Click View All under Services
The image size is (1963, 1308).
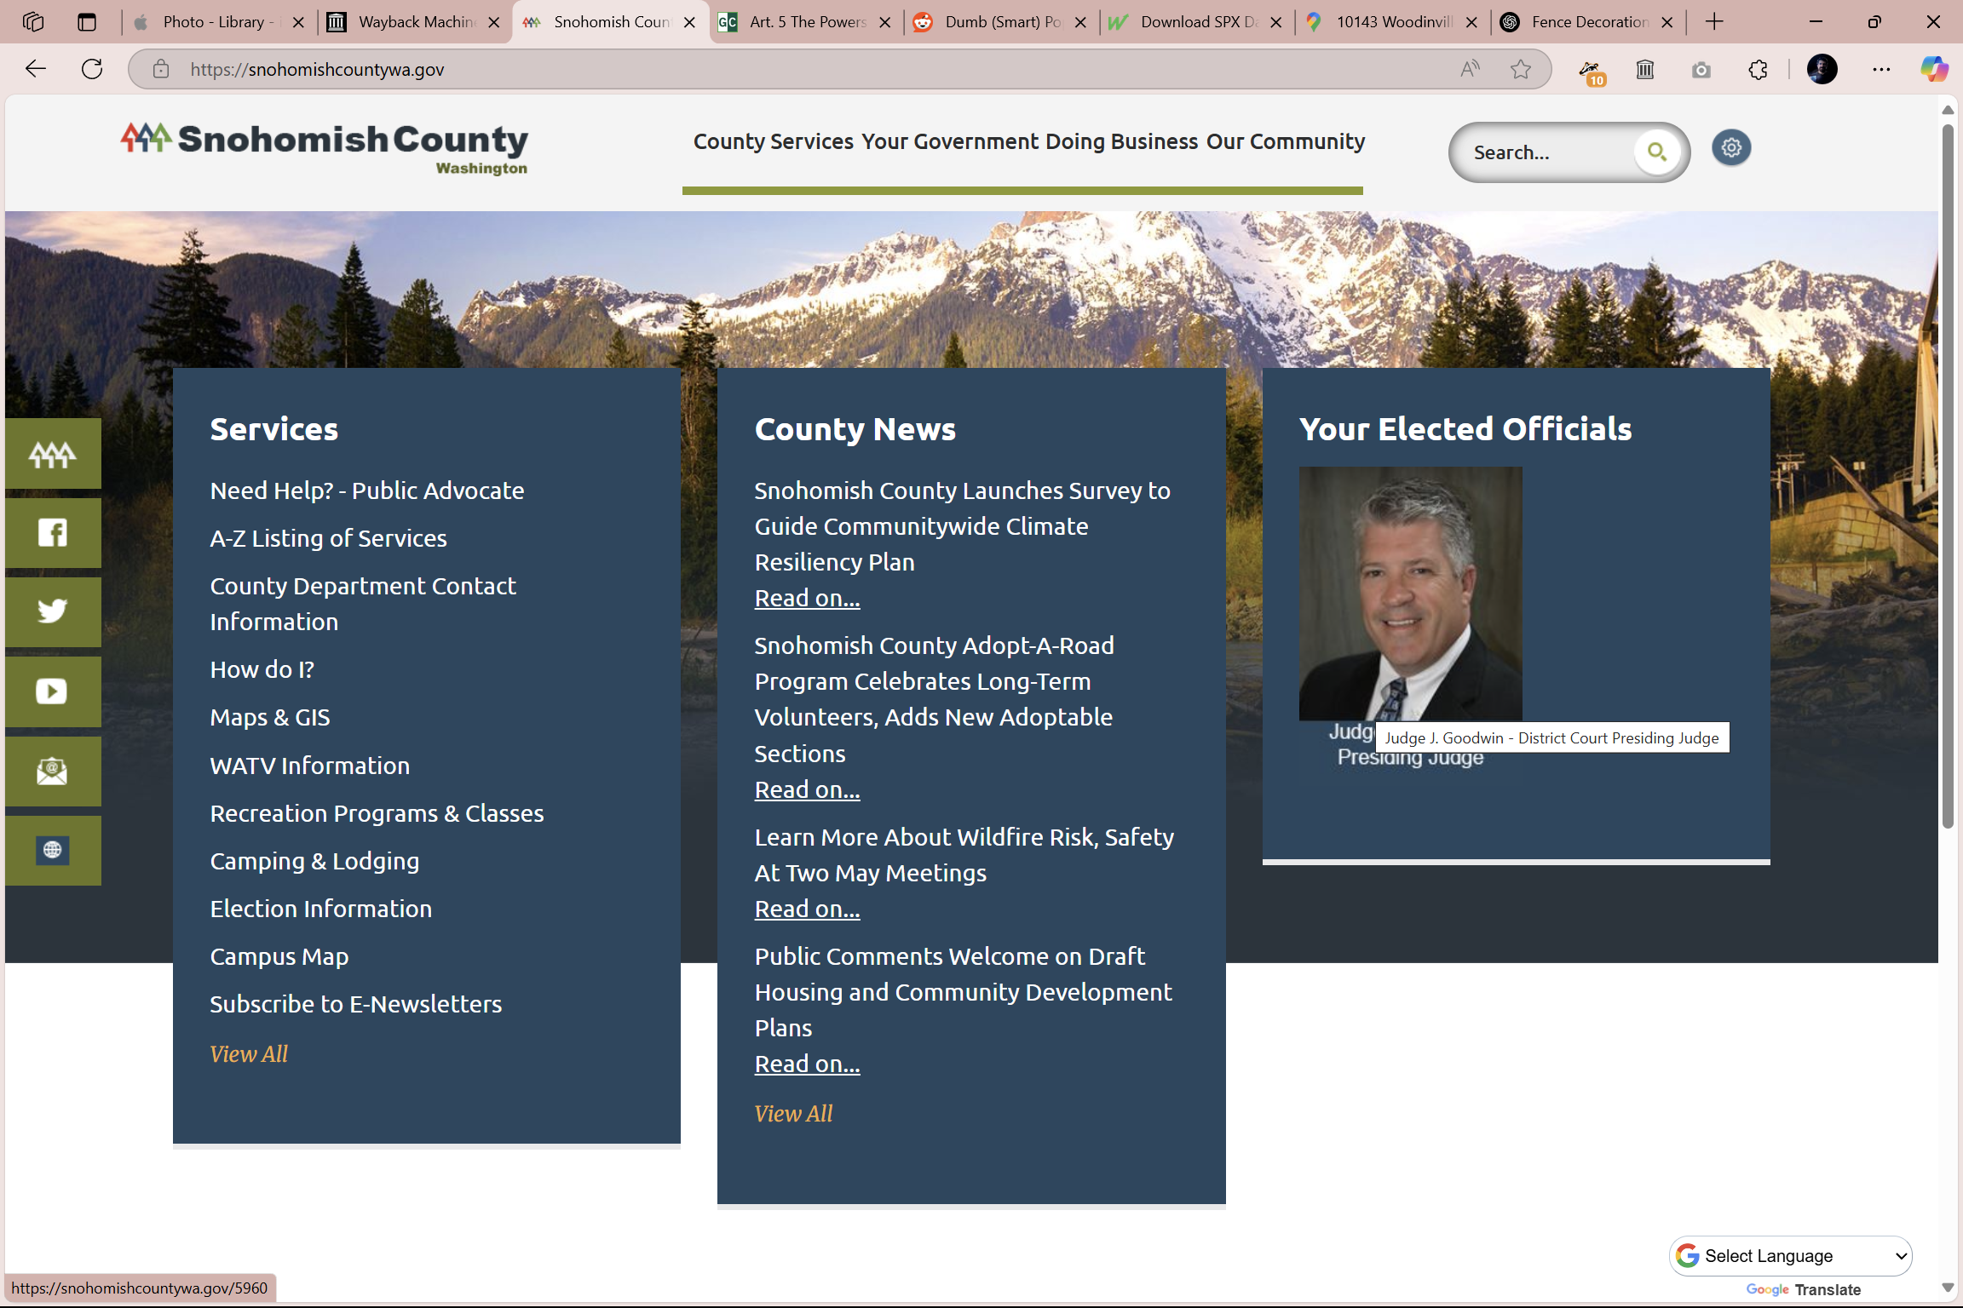click(x=249, y=1054)
